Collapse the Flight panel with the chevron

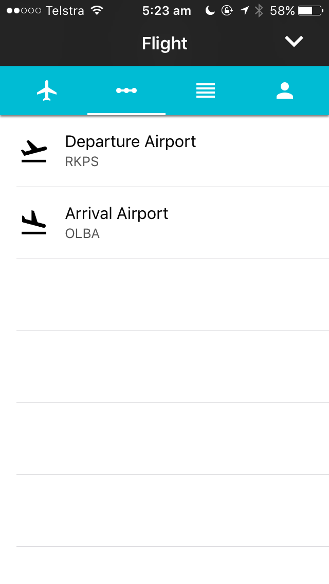coord(294,42)
